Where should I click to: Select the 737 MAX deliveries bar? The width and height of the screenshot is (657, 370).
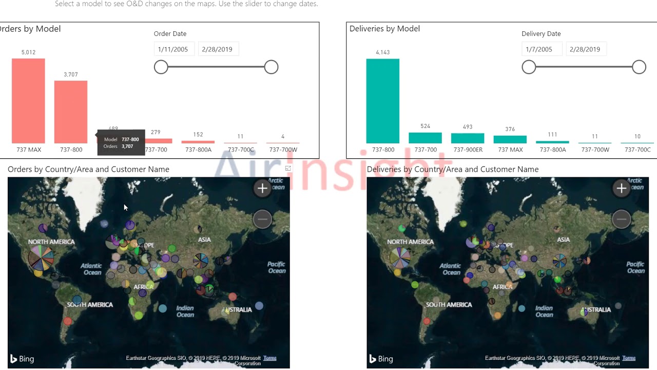(x=510, y=139)
